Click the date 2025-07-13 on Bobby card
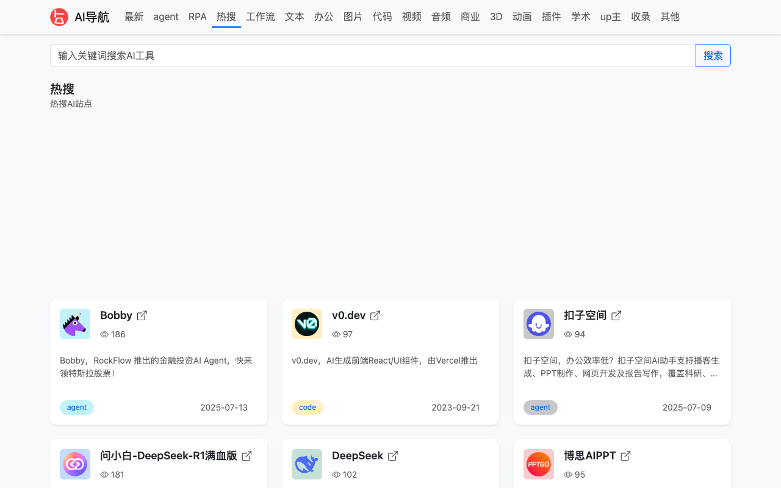 coord(224,407)
